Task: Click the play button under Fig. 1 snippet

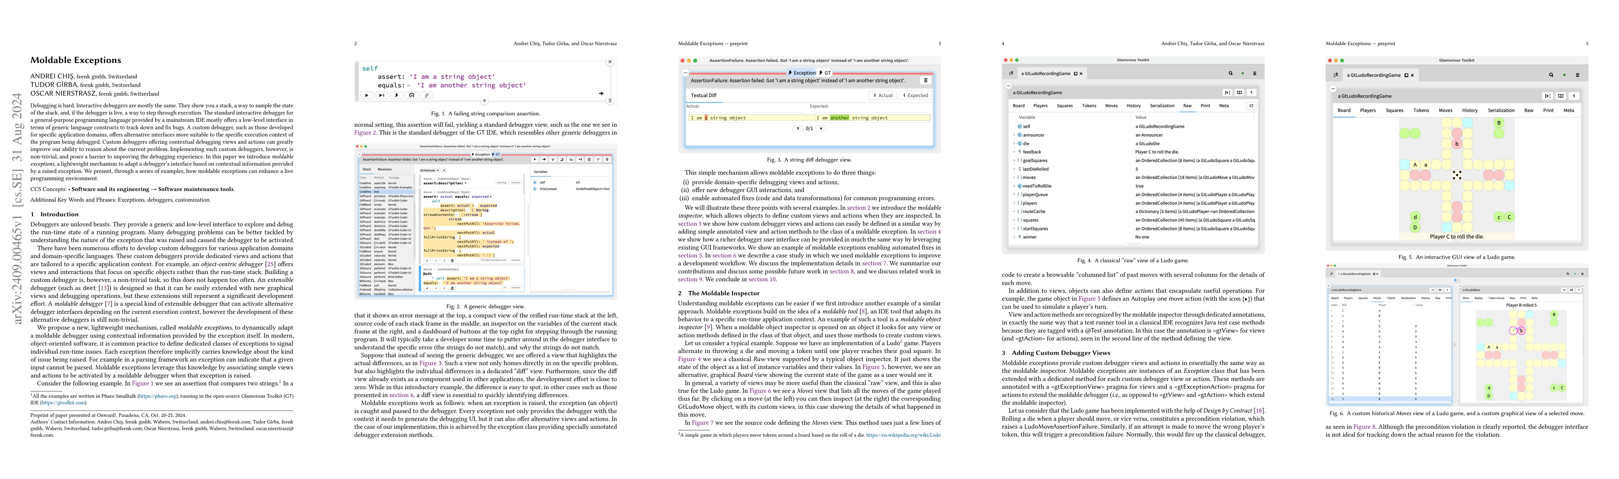Action: click(x=367, y=95)
